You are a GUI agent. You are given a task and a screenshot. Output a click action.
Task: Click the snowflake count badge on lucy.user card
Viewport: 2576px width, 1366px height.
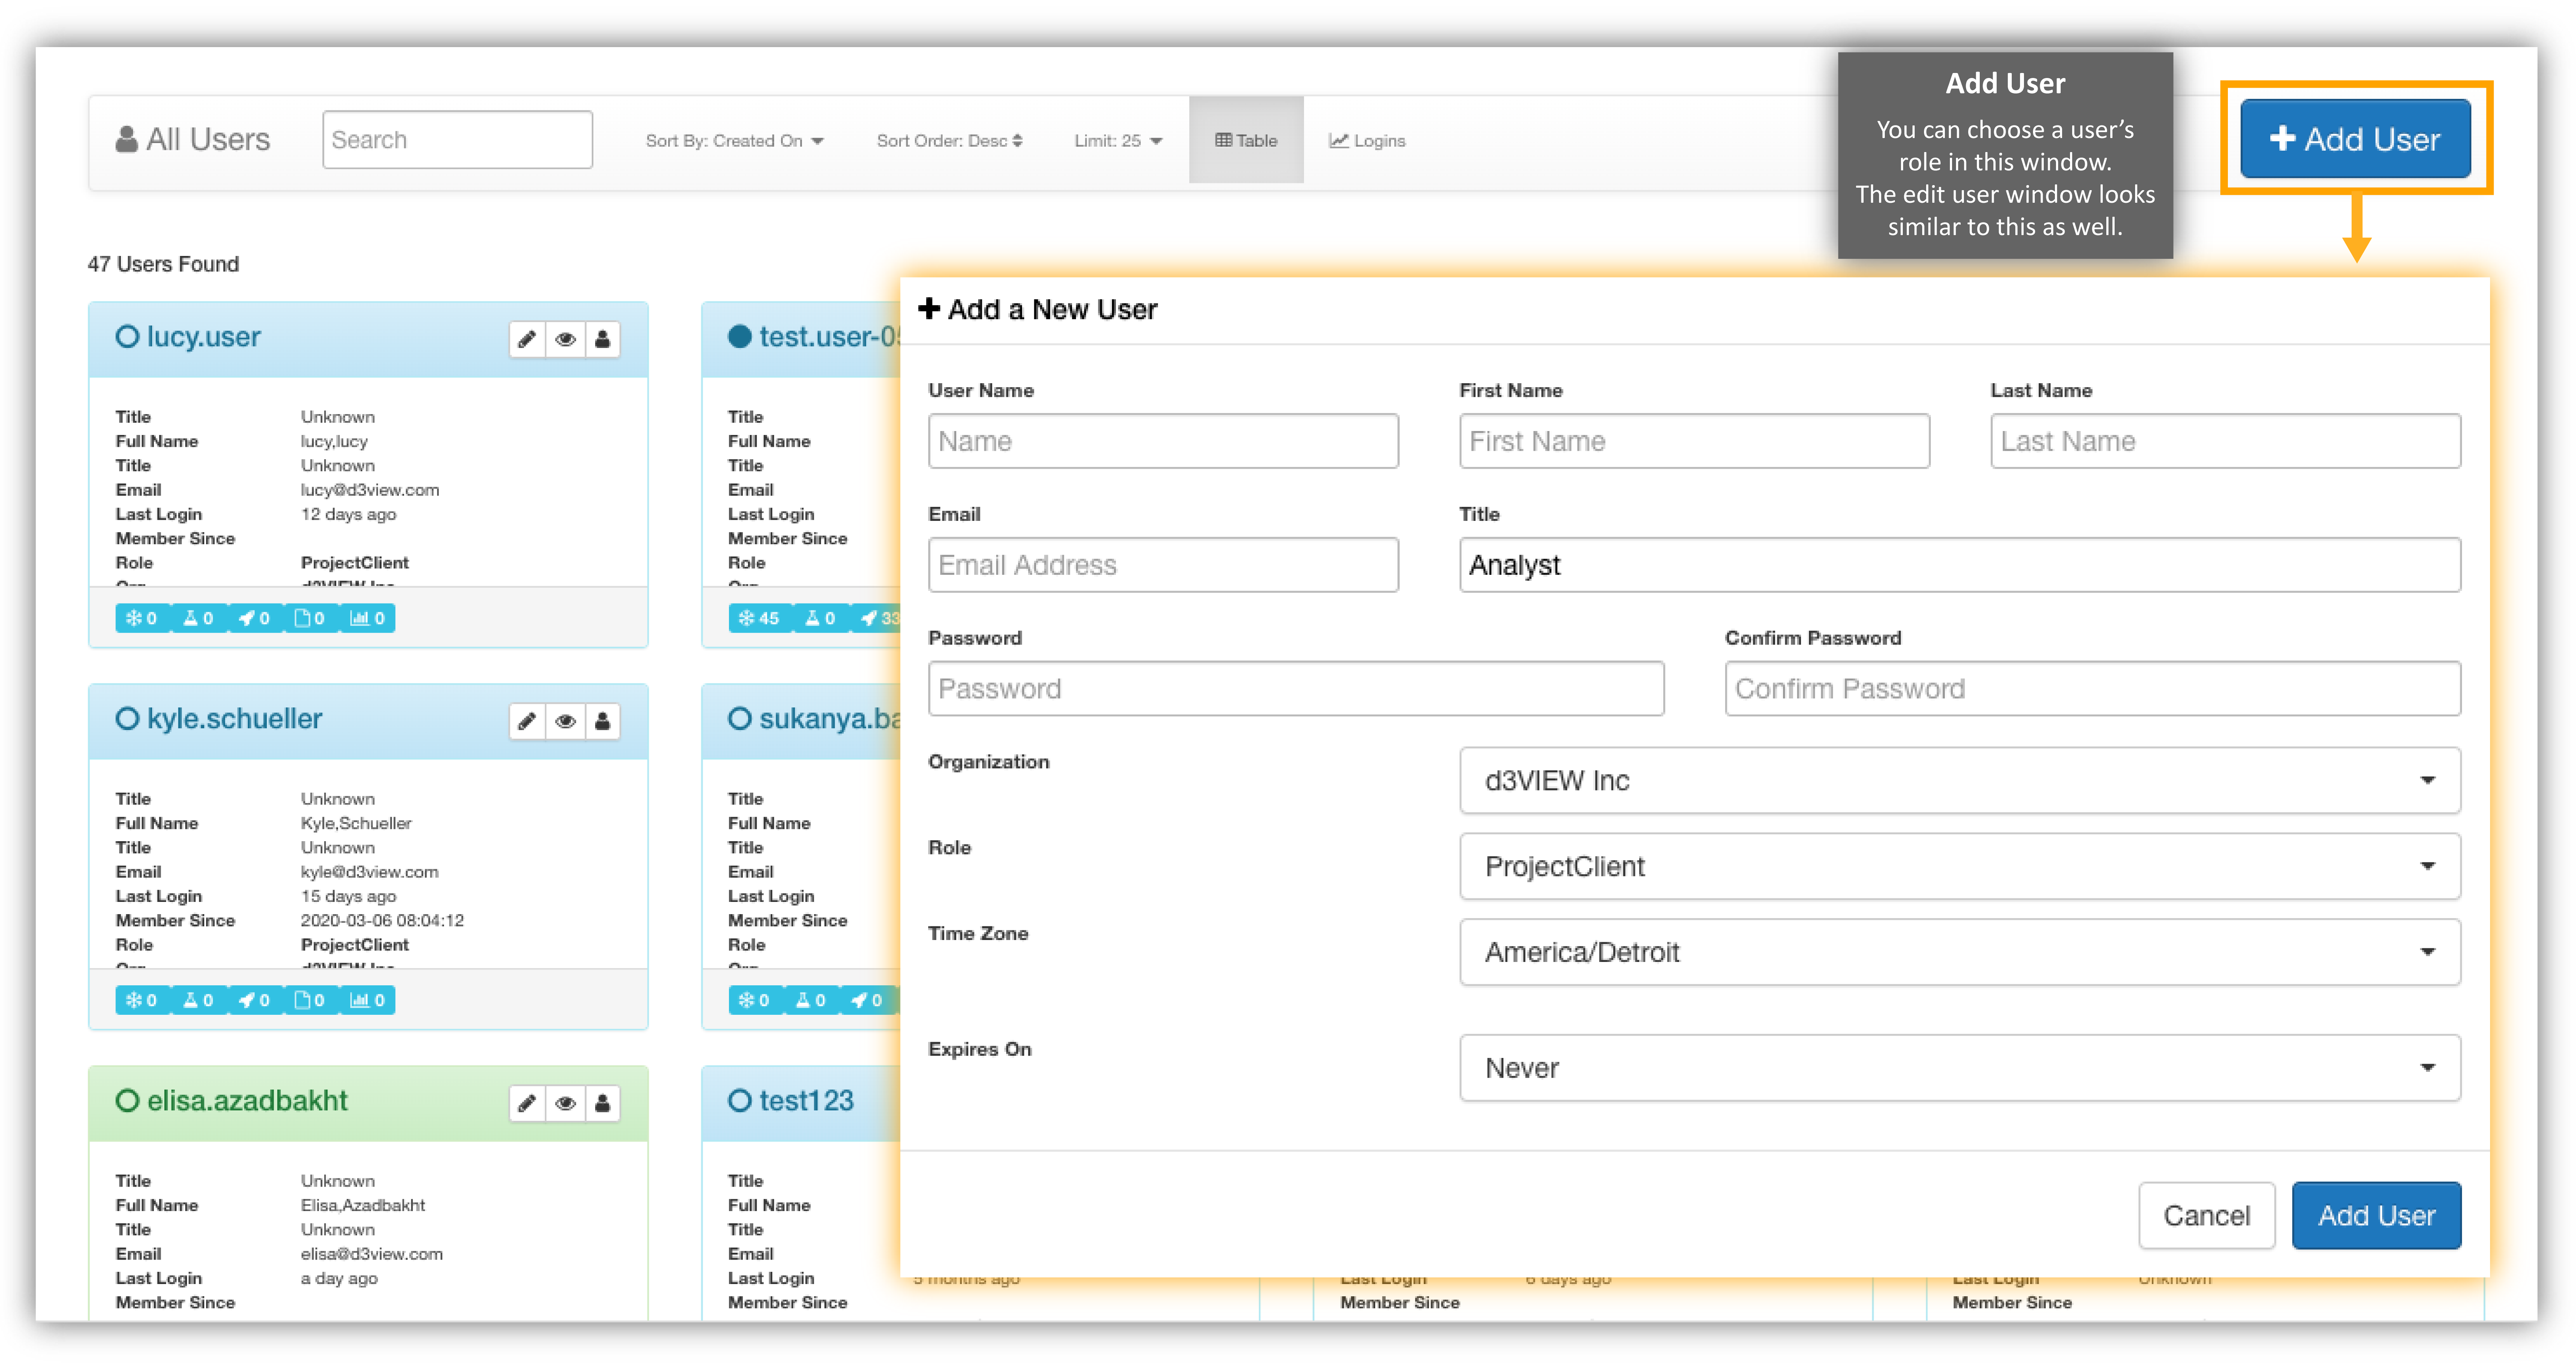[x=142, y=619]
